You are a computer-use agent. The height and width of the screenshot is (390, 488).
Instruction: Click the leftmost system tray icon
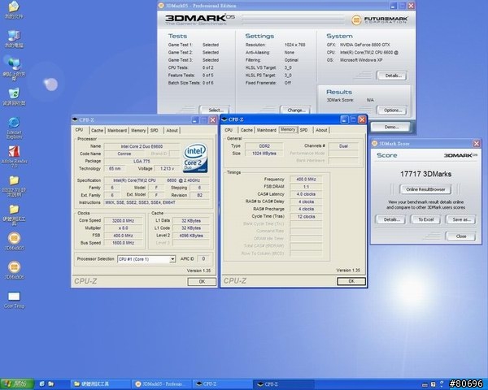[425, 384]
